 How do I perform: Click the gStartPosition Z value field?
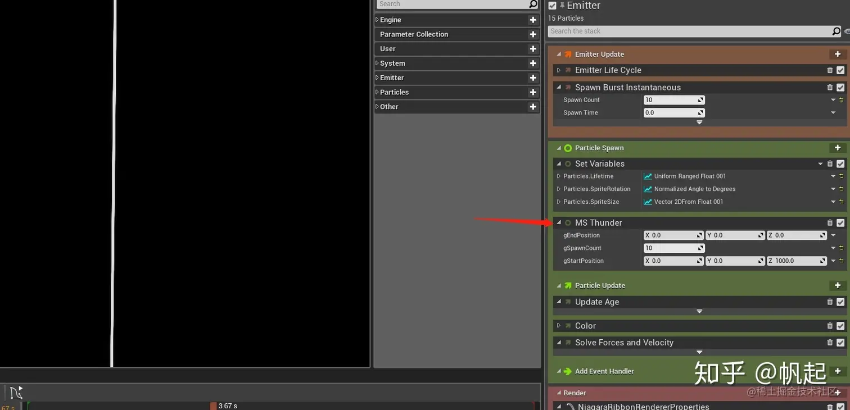click(x=797, y=261)
